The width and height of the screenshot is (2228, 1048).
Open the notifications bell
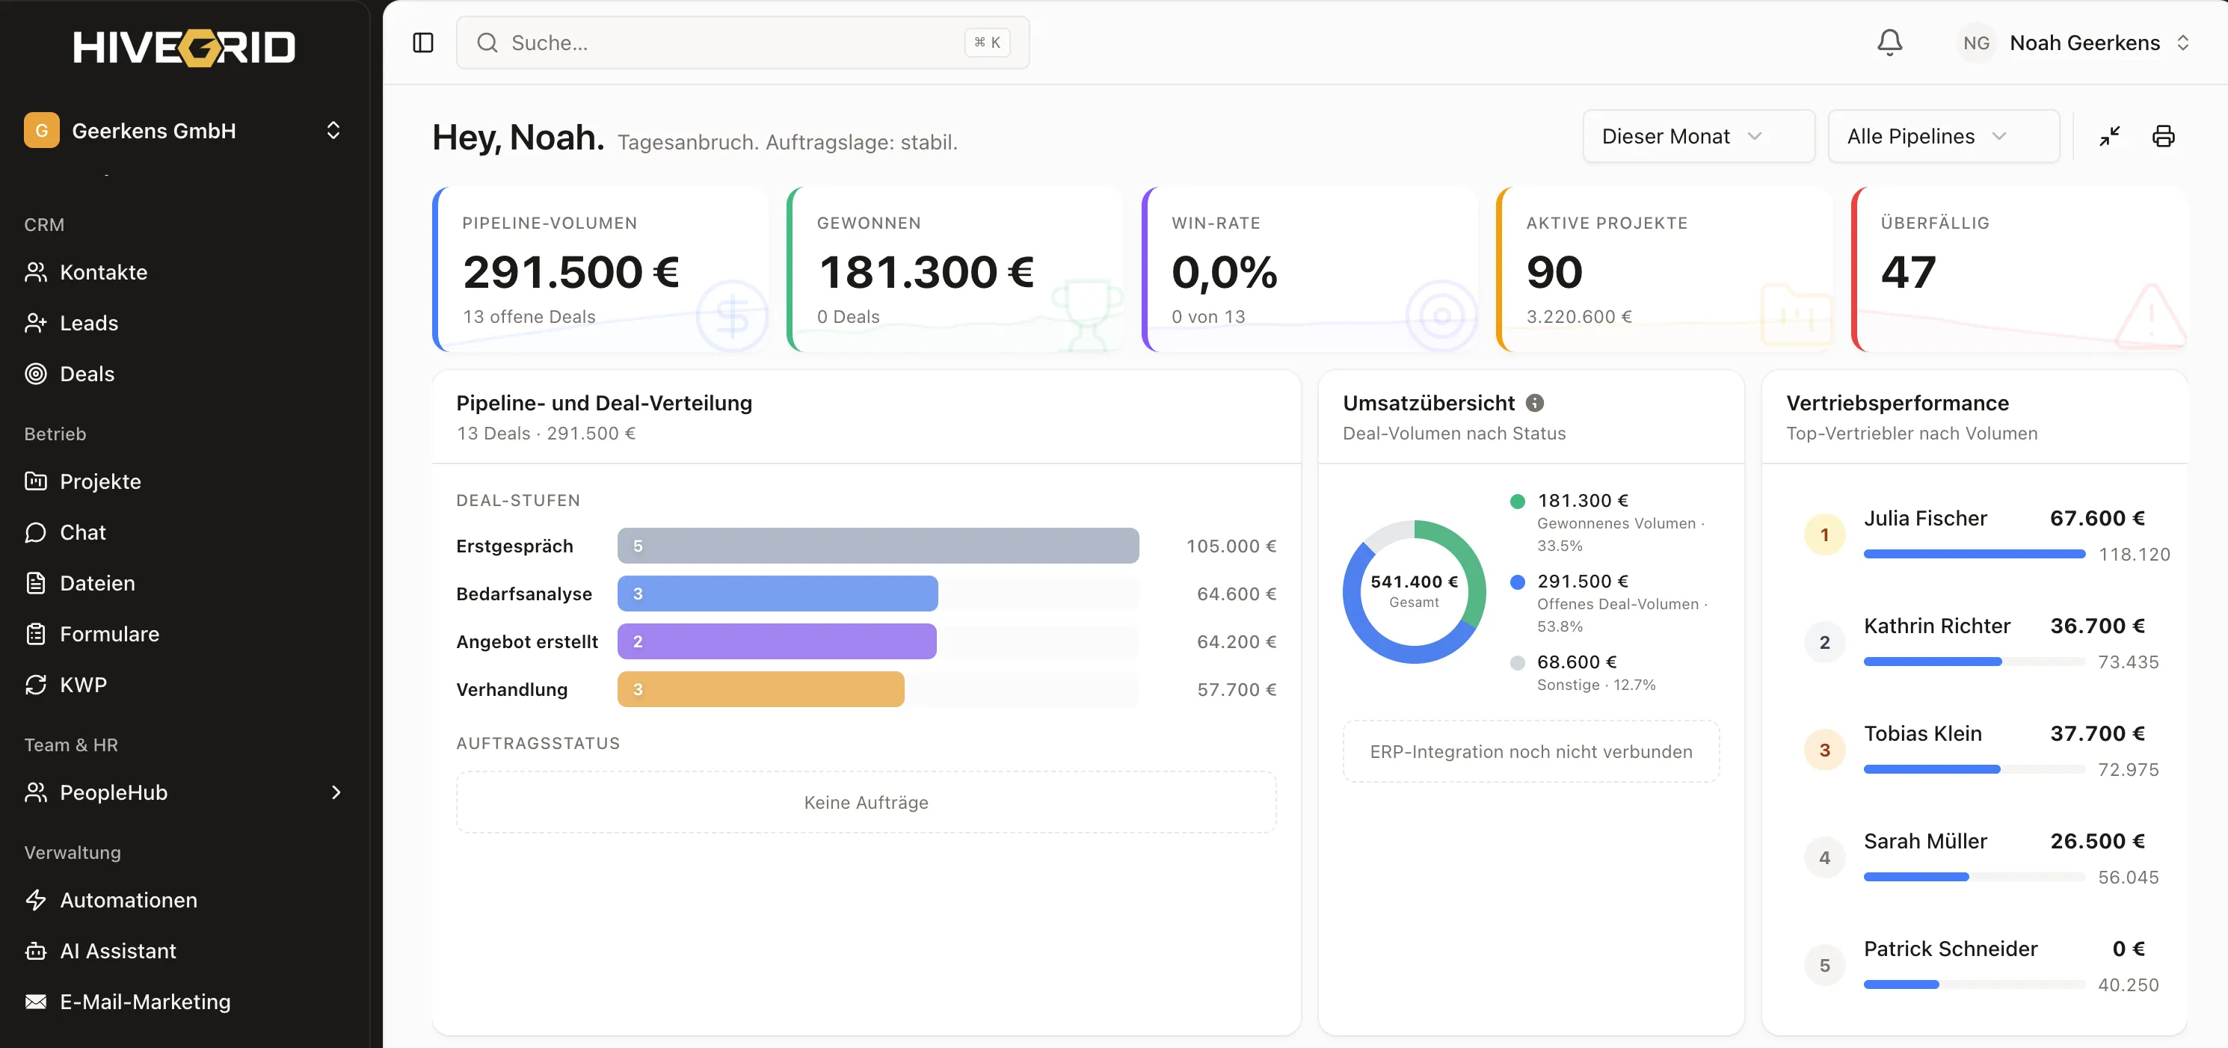[1889, 43]
